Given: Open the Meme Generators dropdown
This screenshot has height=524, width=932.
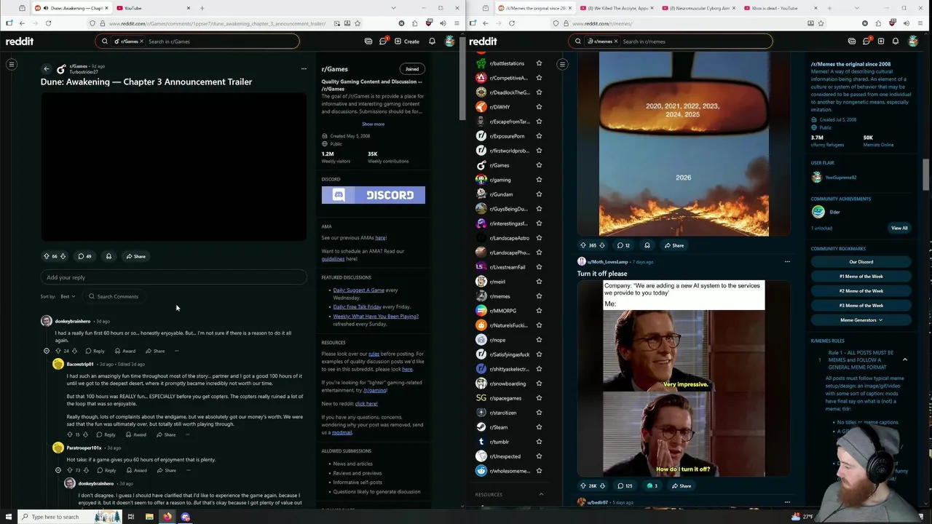Looking at the screenshot, I should coord(861,320).
